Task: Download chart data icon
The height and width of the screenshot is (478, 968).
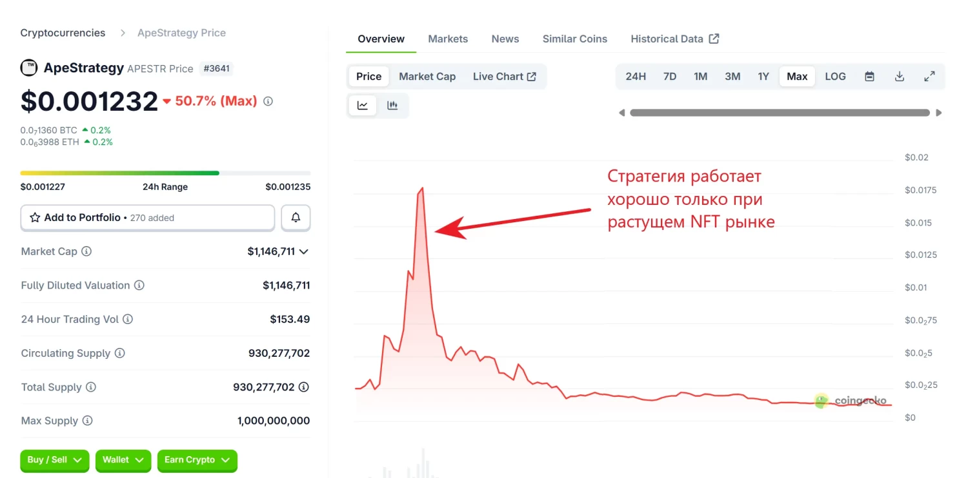Action: pyautogui.click(x=900, y=77)
